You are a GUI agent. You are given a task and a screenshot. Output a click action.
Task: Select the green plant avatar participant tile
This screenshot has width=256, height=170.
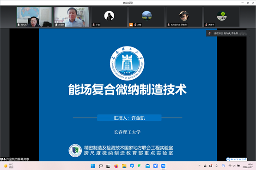coord(221,17)
